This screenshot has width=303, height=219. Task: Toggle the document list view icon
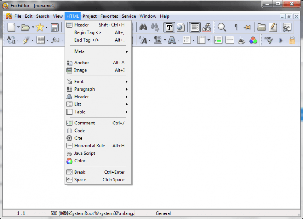click(195, 27)
